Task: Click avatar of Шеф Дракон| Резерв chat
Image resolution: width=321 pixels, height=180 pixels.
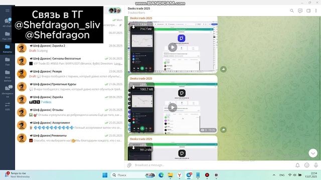Action: (22, 74)
